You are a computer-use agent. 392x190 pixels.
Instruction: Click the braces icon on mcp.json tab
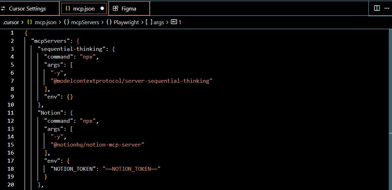(68, 8)
